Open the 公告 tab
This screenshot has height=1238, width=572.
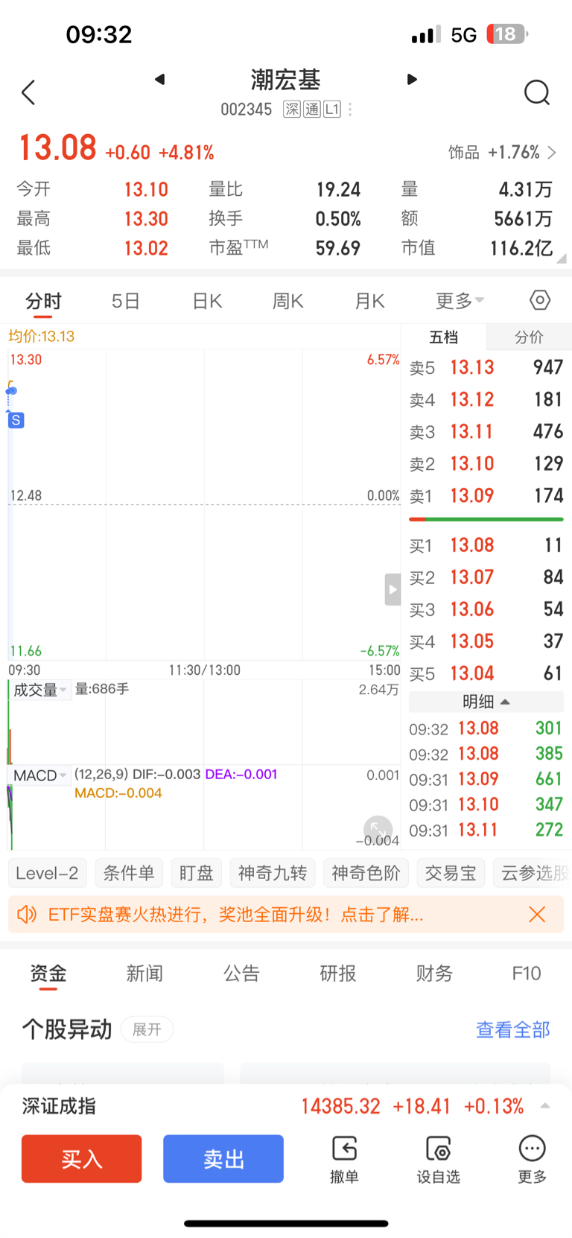241,974
